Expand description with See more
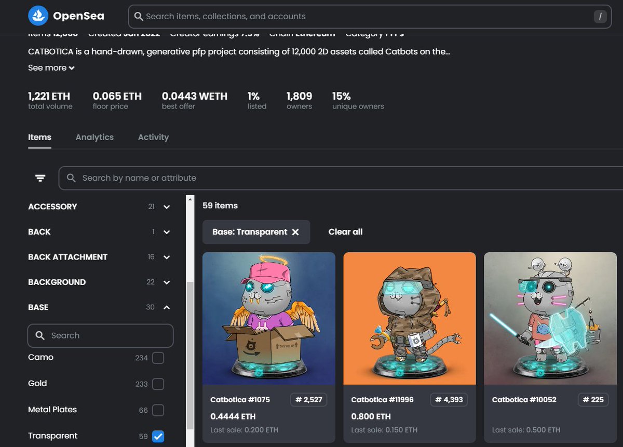Screen dimensions: 623x447 (51, 68)
